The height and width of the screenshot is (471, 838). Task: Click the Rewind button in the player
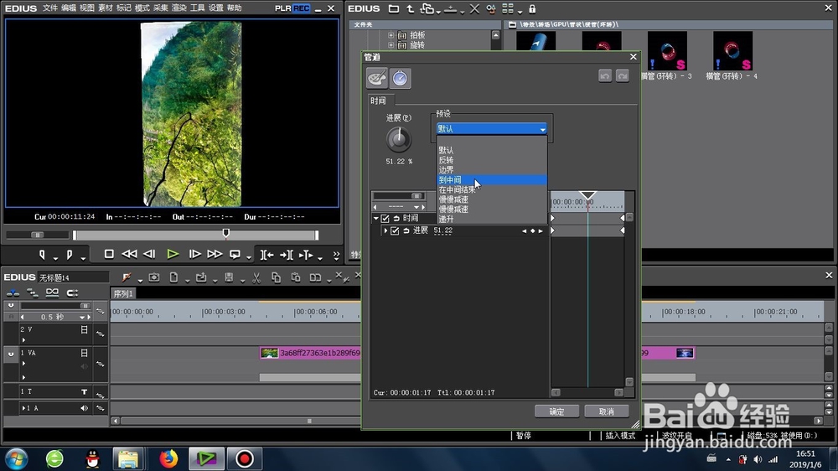point(129,255)
